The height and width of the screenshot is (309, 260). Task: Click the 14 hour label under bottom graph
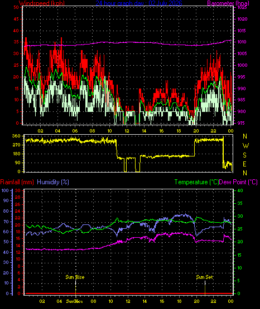145,301
